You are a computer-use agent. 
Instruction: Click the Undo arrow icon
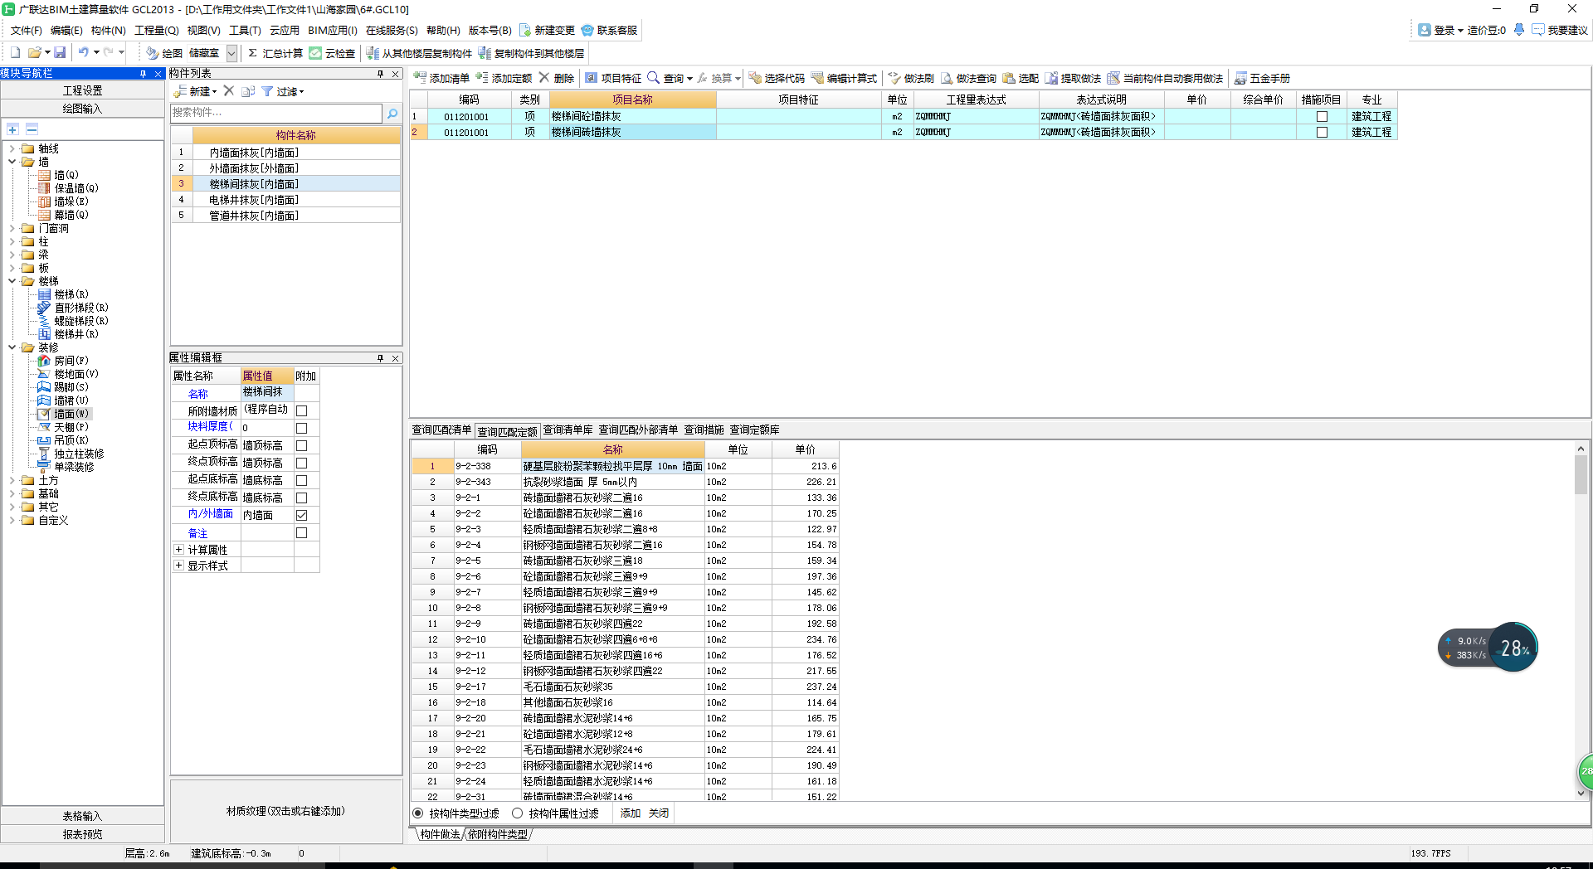pyautogui.click(x=83, y=52)
